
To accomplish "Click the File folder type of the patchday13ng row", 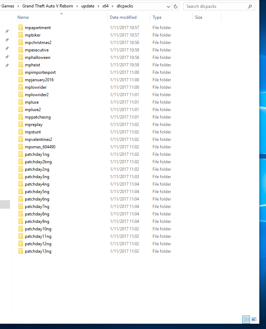I will click(162, 251).
